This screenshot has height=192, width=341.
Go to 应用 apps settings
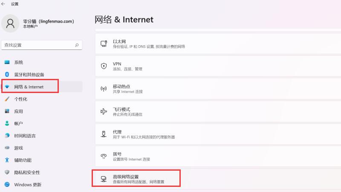click(18, 111)
